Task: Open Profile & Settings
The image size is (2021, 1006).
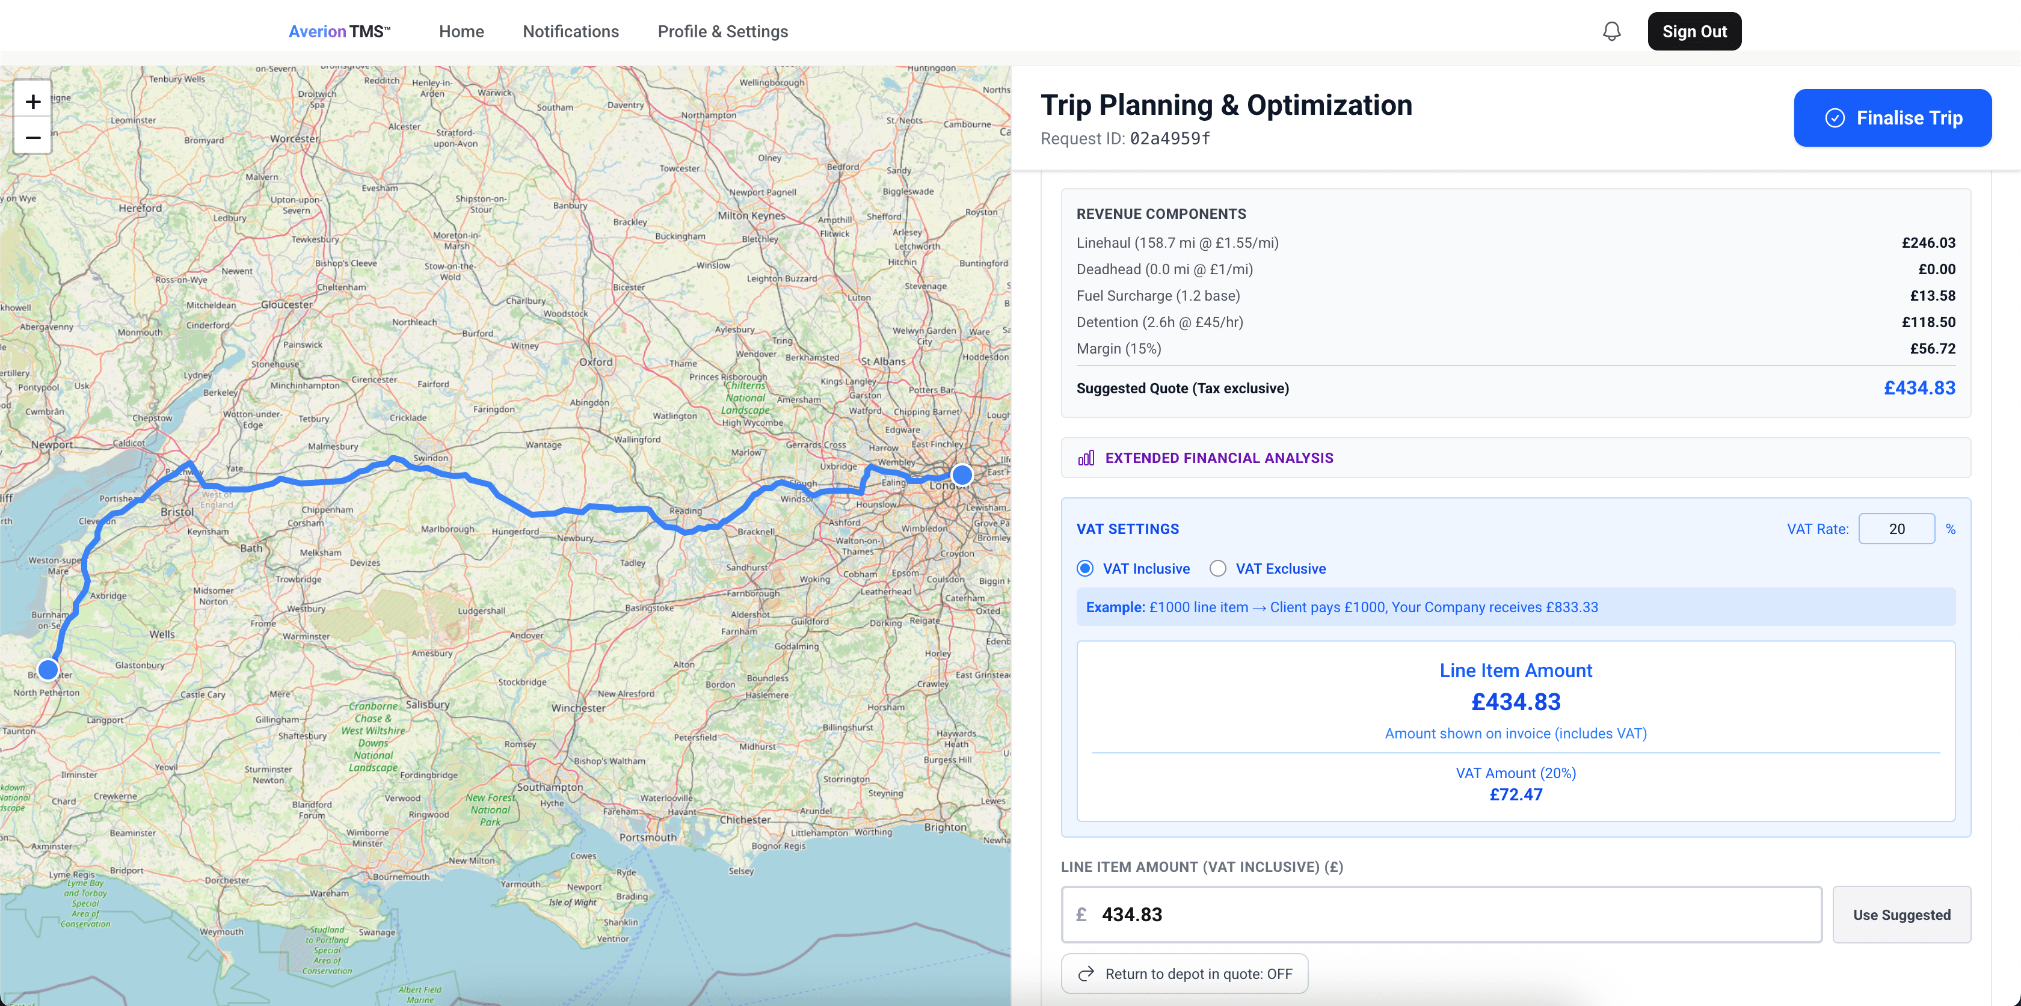Action: pyautogui.click(x=722, y=31)
